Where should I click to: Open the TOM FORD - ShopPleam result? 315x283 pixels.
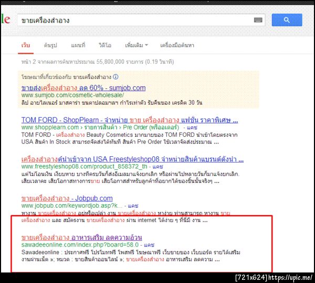tap(130, 120)
